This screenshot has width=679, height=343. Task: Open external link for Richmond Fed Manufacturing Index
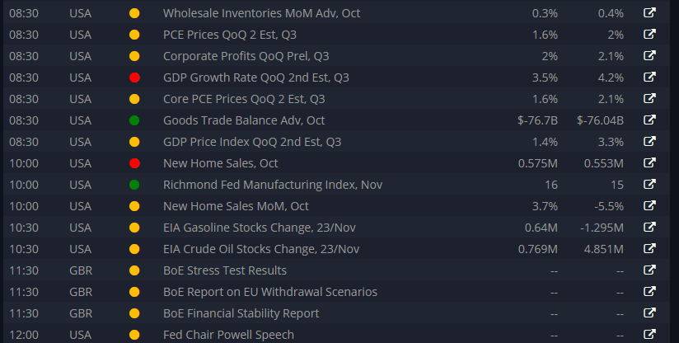649,184
